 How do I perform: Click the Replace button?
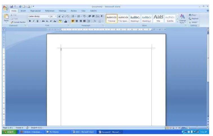click(194, 19)
